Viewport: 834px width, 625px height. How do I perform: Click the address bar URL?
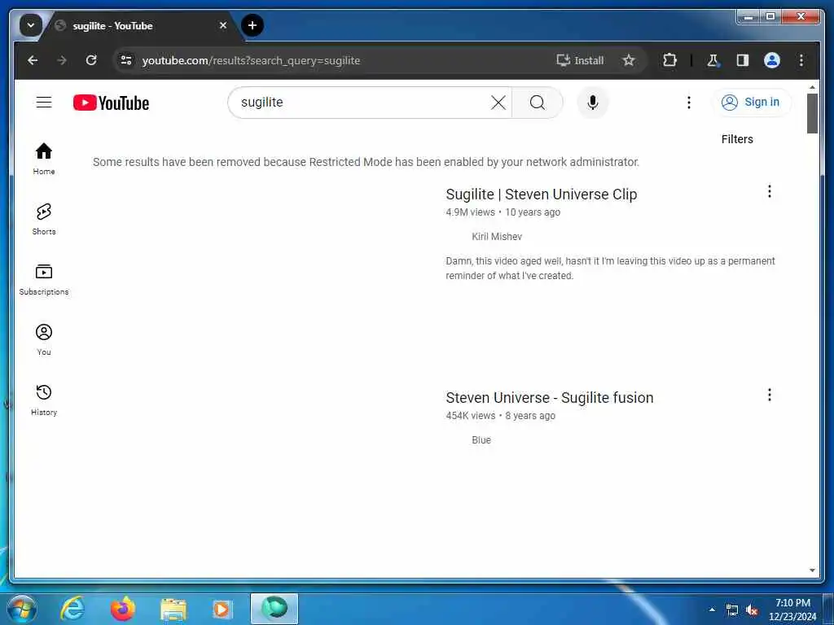point(251,60)
